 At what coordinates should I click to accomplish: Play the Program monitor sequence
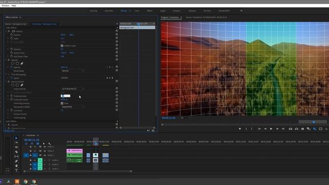click(x=271, y=129)
